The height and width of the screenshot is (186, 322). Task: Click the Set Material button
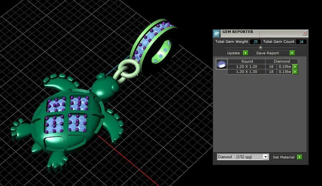284,157
